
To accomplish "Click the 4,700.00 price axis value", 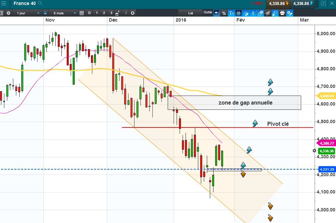I will coord(326,86).
